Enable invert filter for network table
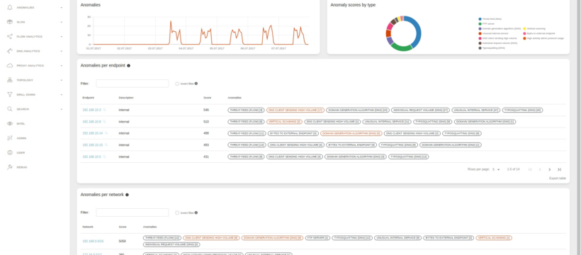Image resolution: width=581 pixels, height=255 pixels. (x=177, y=212)
